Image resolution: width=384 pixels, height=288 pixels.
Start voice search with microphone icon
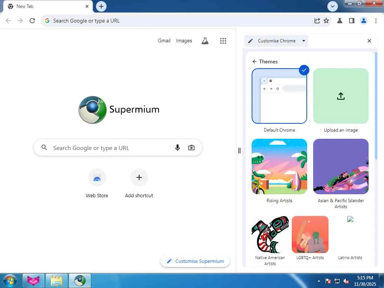(177, 148)
